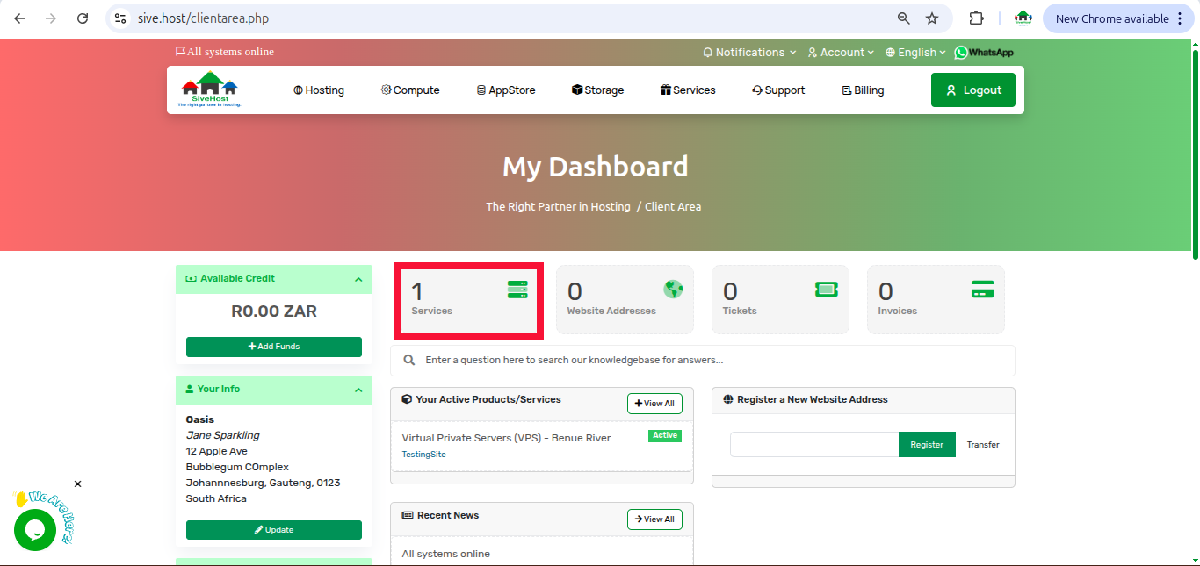Screen dimensions: 1200x566
Task: Open WhatsApp contact link
Action: (x=984, y=53)
